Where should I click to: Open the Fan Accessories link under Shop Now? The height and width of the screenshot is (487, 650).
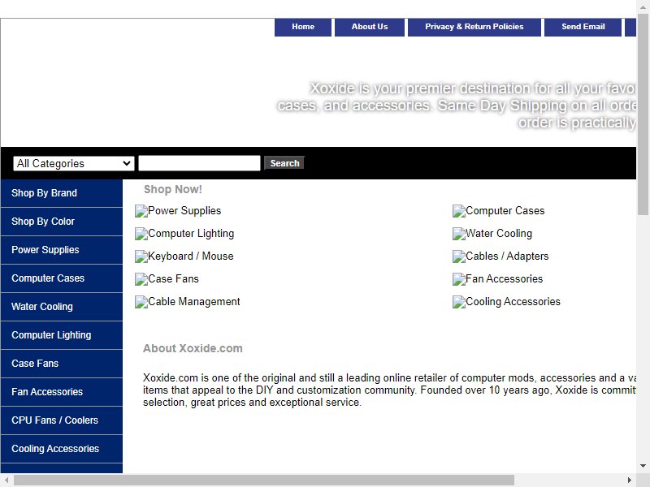[505, 279]
